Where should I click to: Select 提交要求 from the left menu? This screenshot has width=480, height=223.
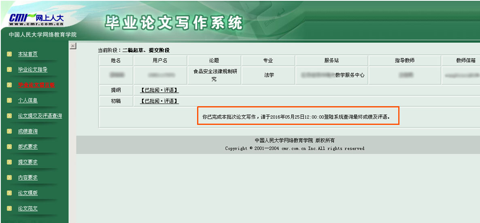point(28,162)
